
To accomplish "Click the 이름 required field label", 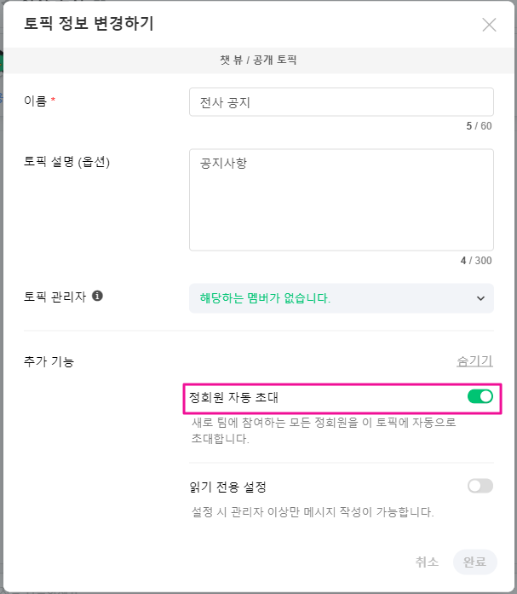I will [39, 101].
